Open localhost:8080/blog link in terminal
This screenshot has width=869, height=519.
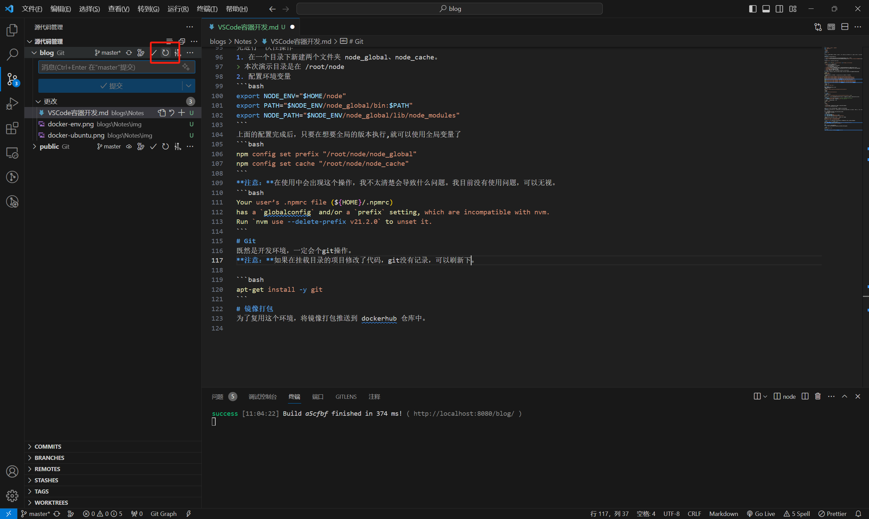pos(464,413)
